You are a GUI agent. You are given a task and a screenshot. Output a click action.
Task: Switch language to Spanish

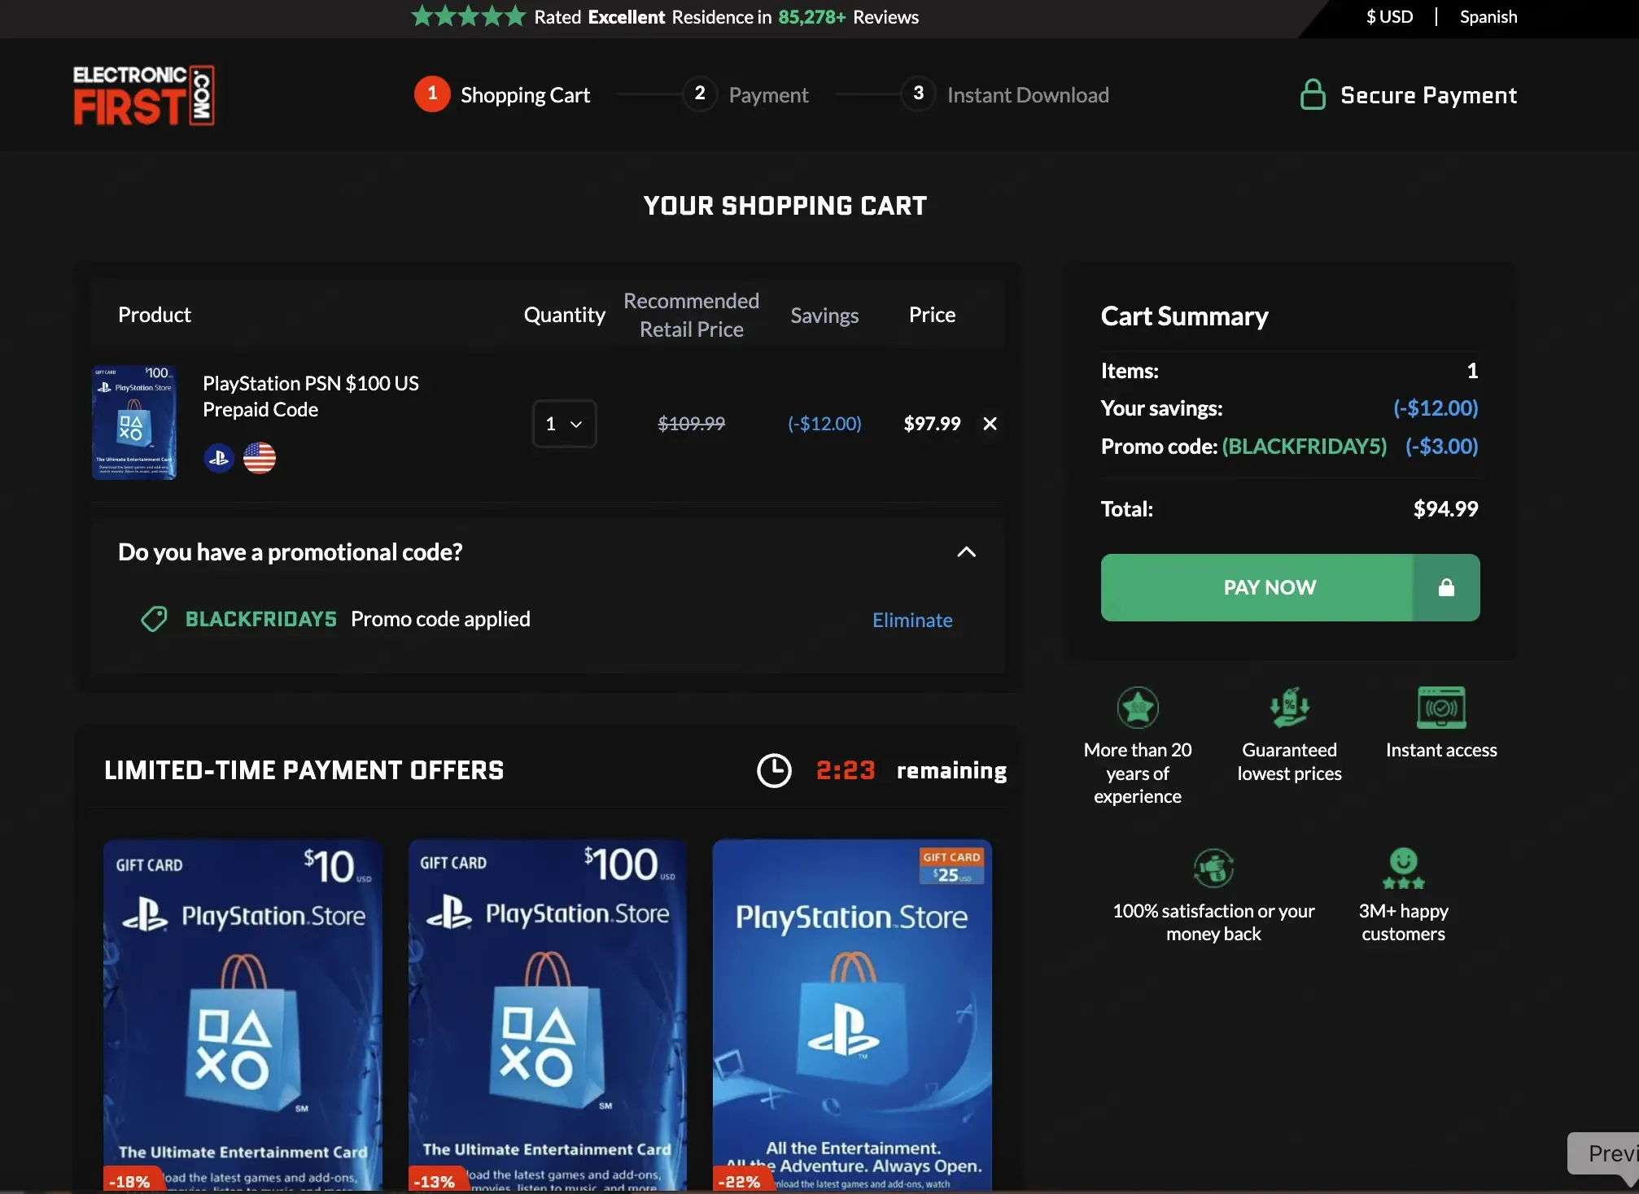(x=1488, y=17)
